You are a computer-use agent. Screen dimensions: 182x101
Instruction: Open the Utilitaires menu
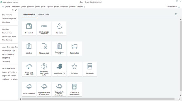click(72, 7)
